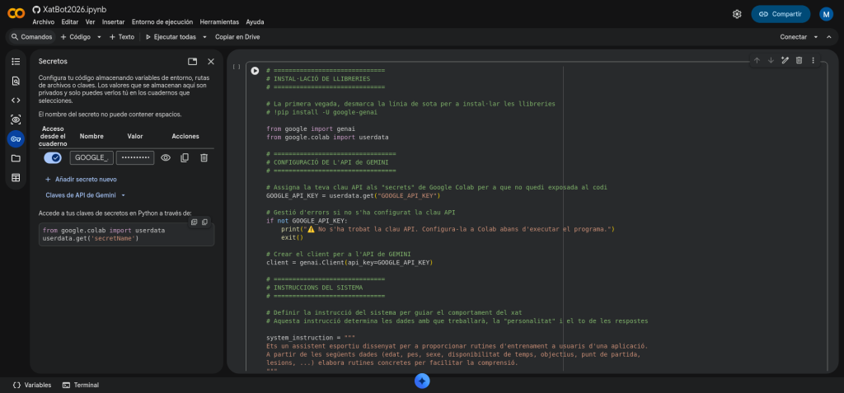Run the code cell with the play button
The height and width of the screenshot is (393, 844).
pos(255,71)
